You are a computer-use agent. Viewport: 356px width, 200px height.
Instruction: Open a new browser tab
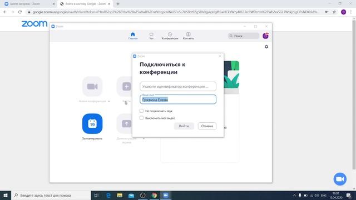(118, 4)
